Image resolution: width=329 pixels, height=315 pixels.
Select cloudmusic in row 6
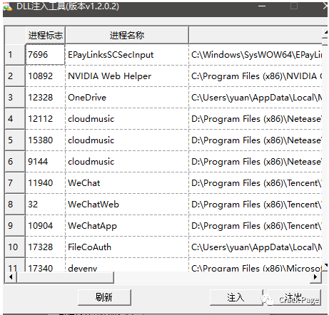(x=127, y=162)
